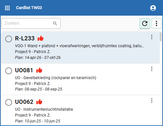
Task: Select the R-L233 radio circle
Action: pos(8,39)
